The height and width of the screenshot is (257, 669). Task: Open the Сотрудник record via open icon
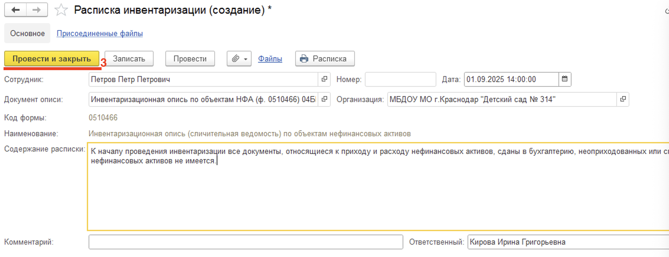(324, 79)
